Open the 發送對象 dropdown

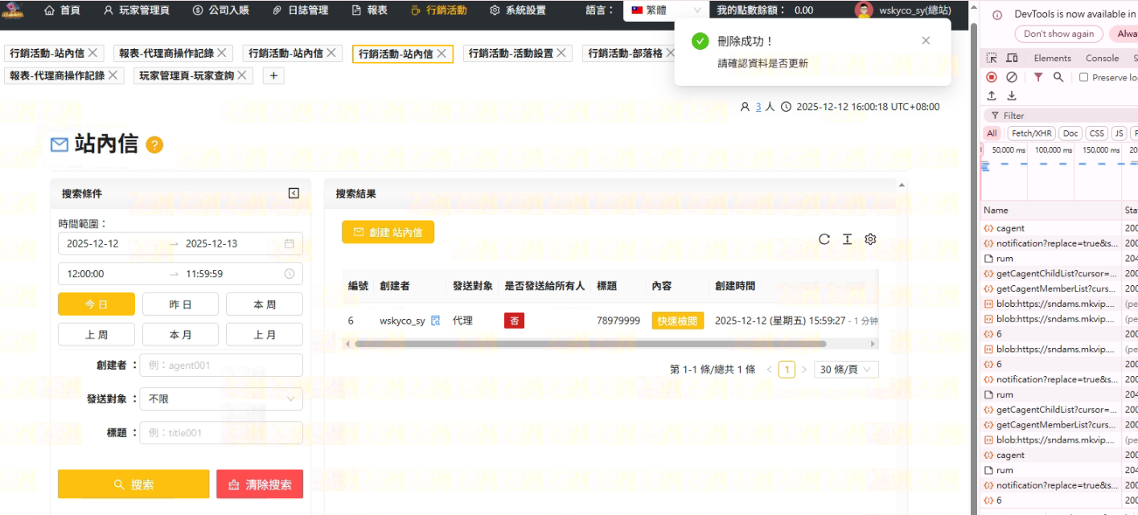(x=221, y=399)
